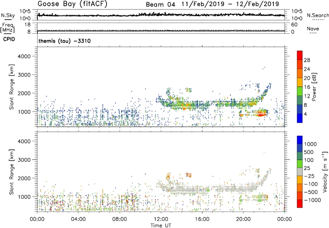
Task: Click the '1000' tick on Velocity scale
Action: [x=310, y=144]
